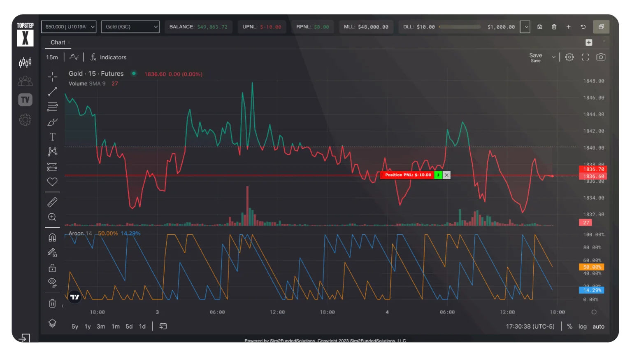Screen dimensions: 632x357
Task: Select the Chart tab
Action: tap(58, 42)
